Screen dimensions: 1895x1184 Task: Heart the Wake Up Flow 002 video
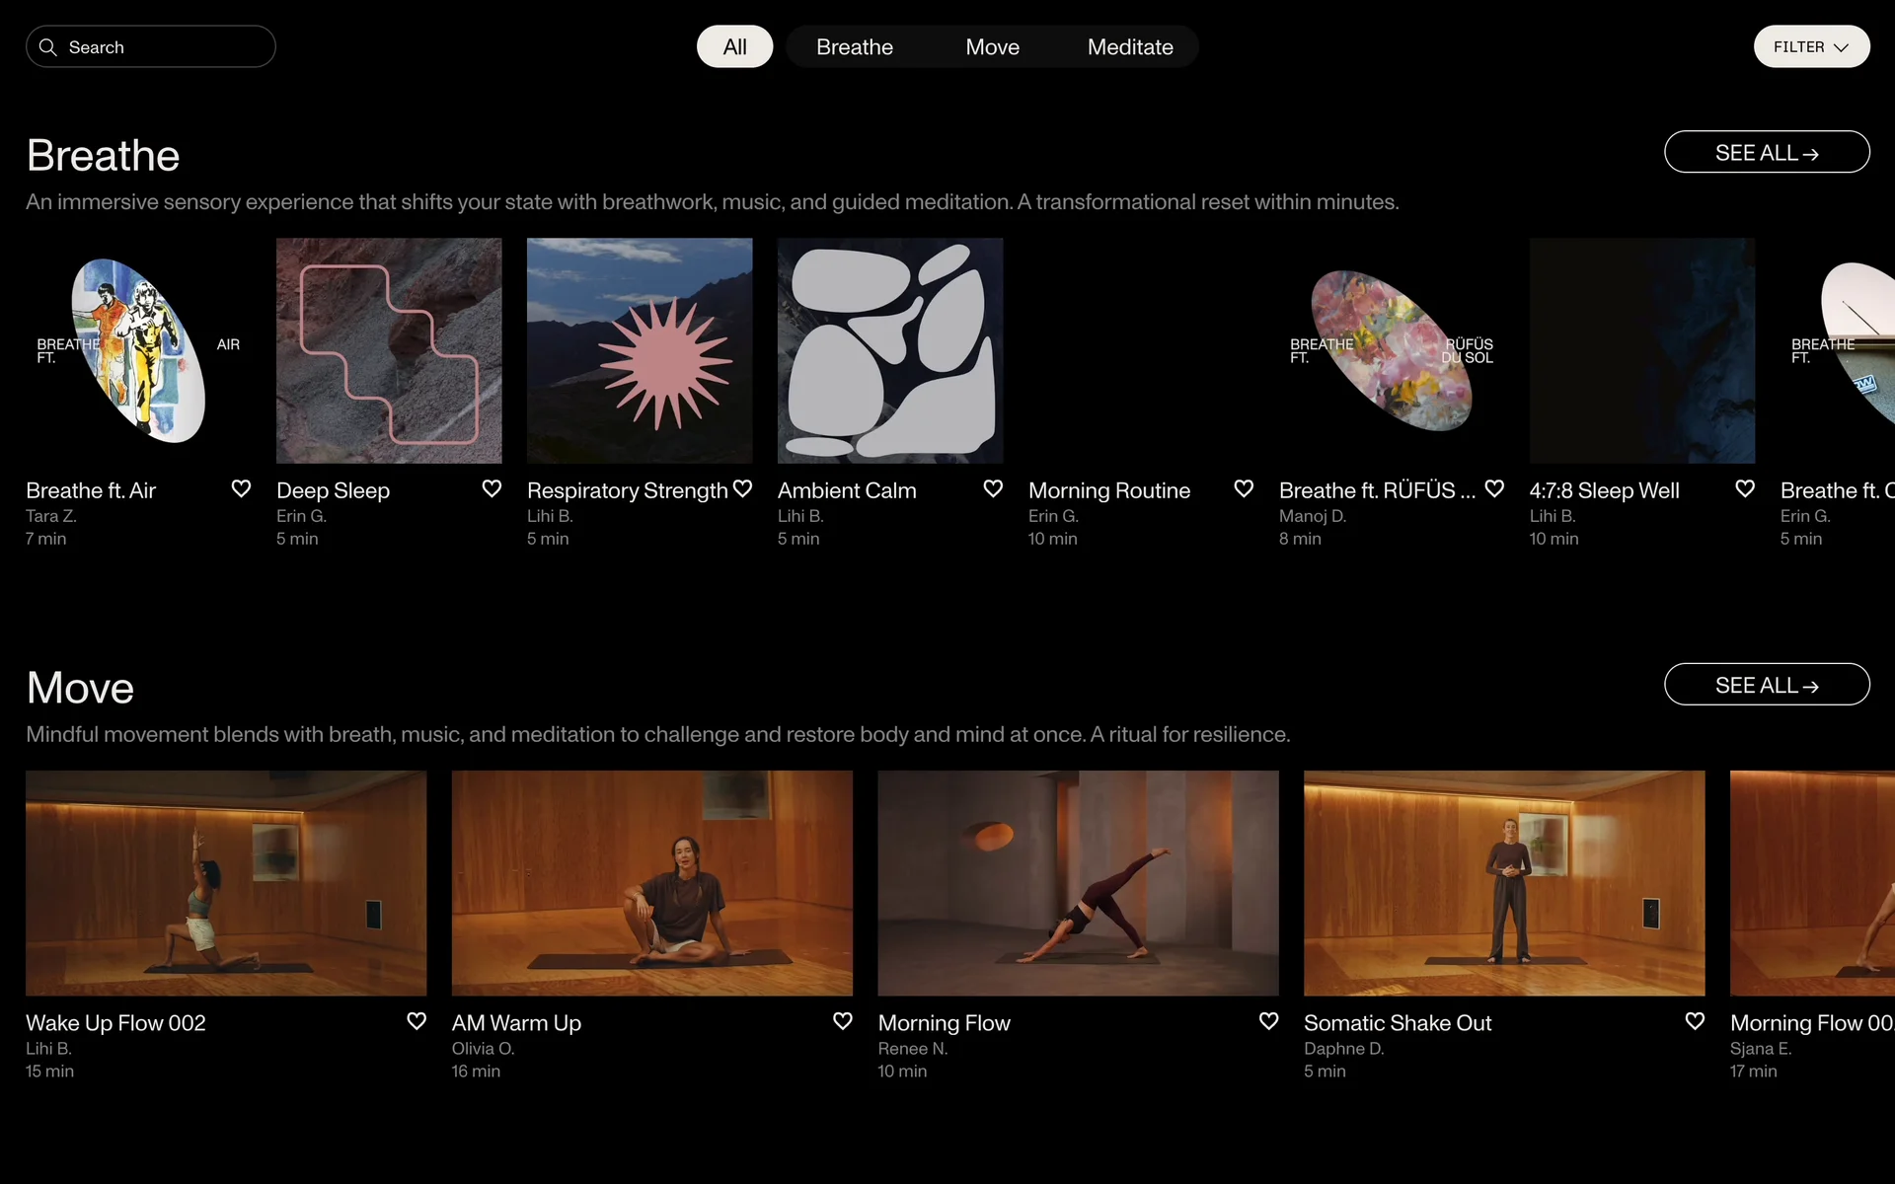pos(417,1021)
